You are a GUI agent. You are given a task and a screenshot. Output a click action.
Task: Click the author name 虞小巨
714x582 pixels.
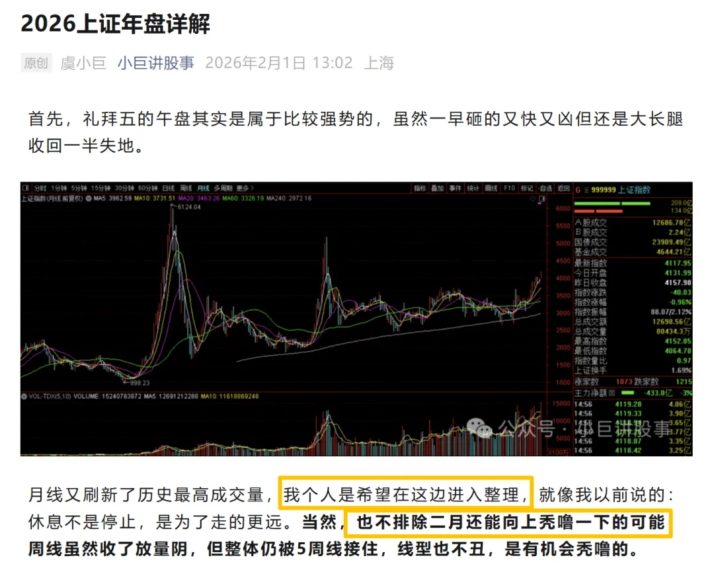pyautogui.click(x=83, y=63)
